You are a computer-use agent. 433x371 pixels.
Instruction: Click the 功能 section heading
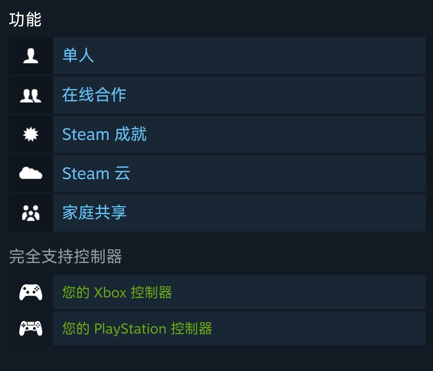pos(25,20)
